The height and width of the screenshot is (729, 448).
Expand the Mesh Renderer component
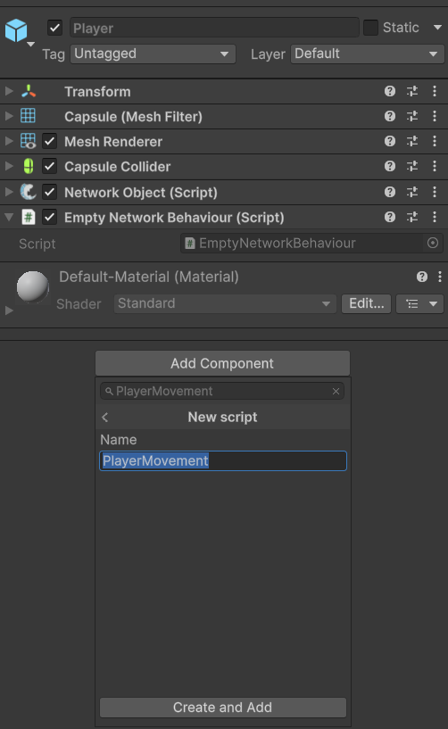pos(9,141)
